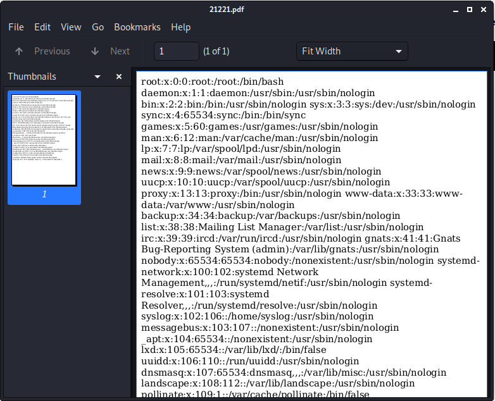
Task: Open the Bookmarks menu
Action: [137, 27]
